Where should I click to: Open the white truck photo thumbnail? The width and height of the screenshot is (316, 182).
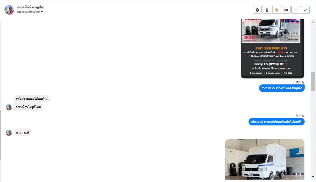click(x=265, y=159)
